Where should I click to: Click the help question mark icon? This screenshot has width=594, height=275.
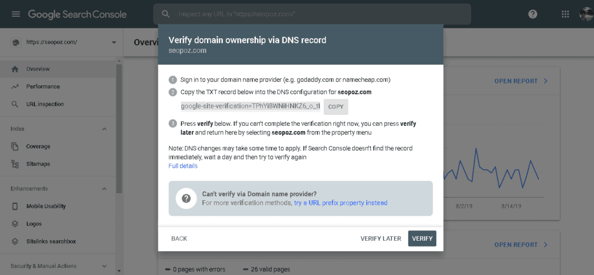coord(533,15)
